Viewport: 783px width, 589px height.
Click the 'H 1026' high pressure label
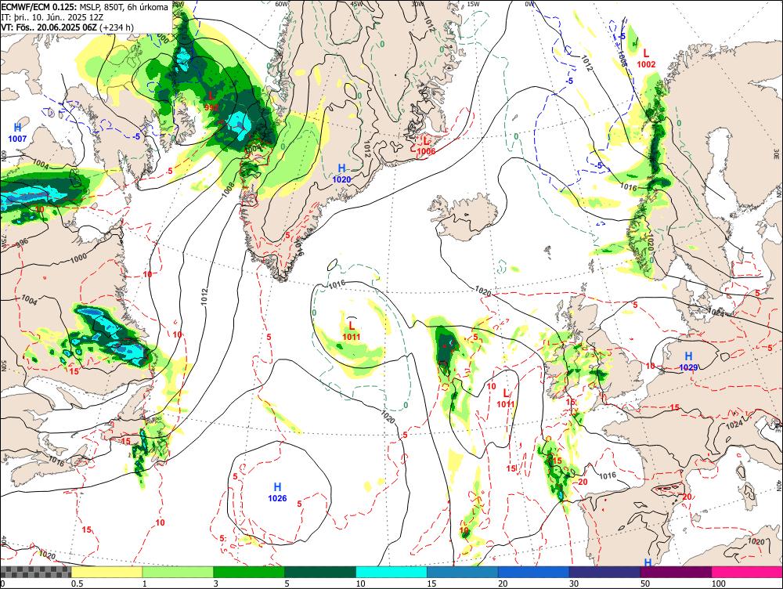277,492
